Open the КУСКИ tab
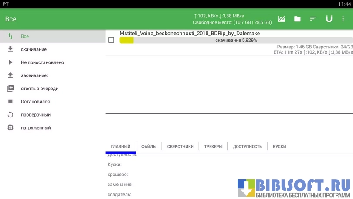Screen dimensions: 353x199 [x=279, y=146]
